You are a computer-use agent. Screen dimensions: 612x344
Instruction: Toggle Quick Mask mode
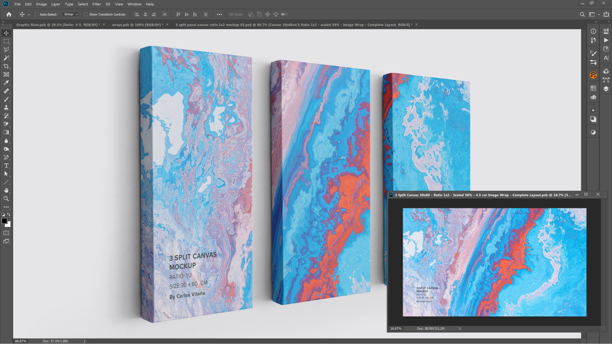point(6,233)
